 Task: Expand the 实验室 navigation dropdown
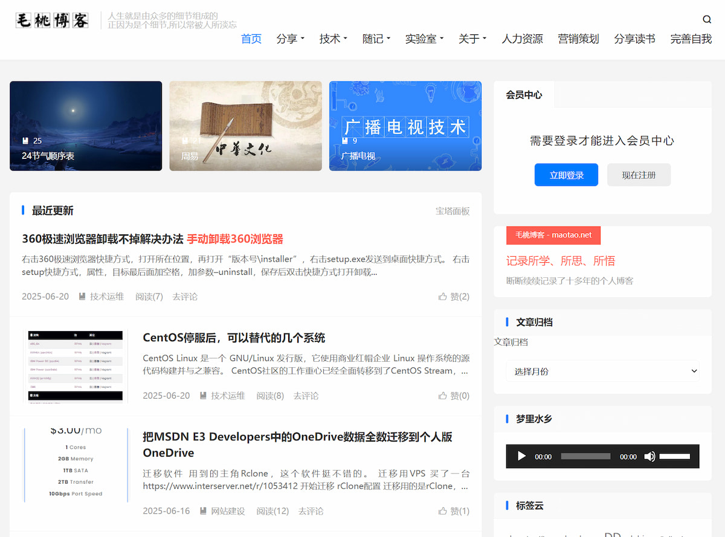click(421, 38)
